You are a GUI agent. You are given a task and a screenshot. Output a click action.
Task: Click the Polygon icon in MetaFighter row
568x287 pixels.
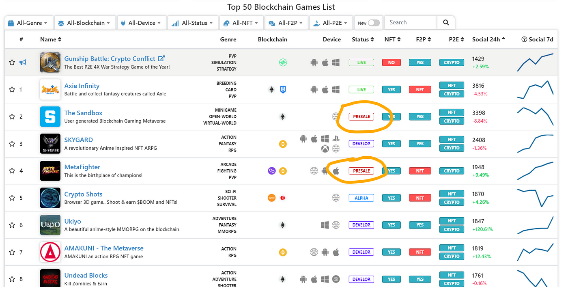click(x=272, y=171)
